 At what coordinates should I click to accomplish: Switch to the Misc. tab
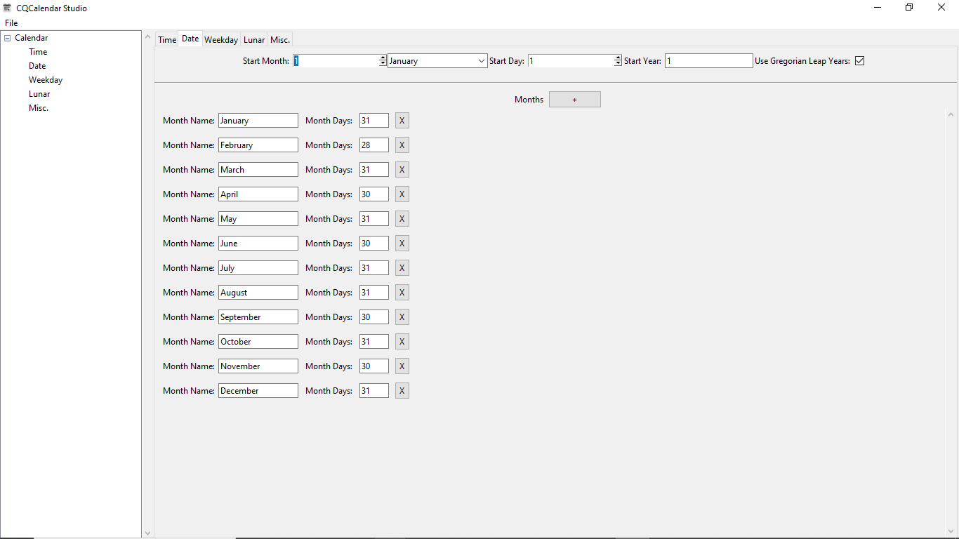click(x=280, y=40)
